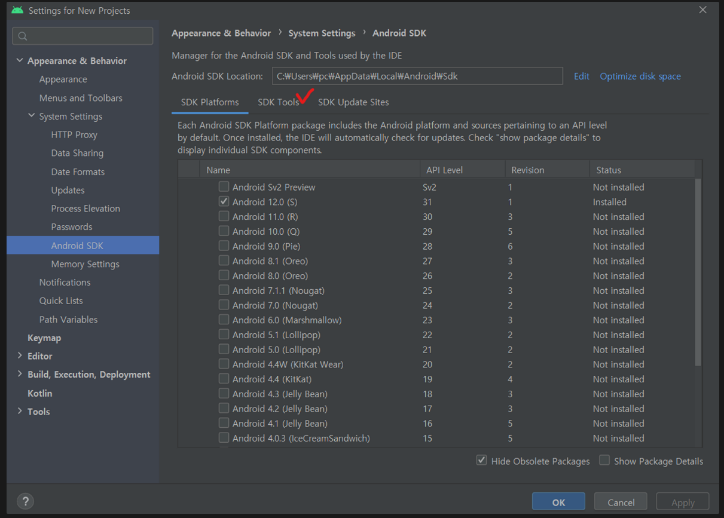Screen dimensions: 724x518
Task: Click the Status column header
Action: (643, 170)
